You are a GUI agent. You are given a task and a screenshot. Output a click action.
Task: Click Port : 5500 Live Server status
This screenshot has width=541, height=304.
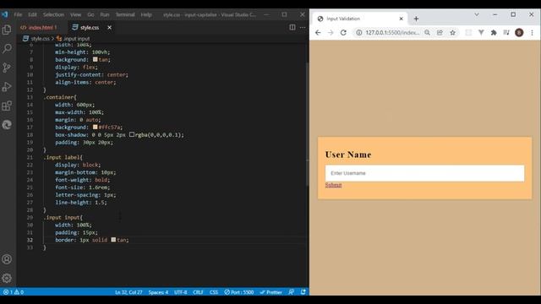point(238,292)
